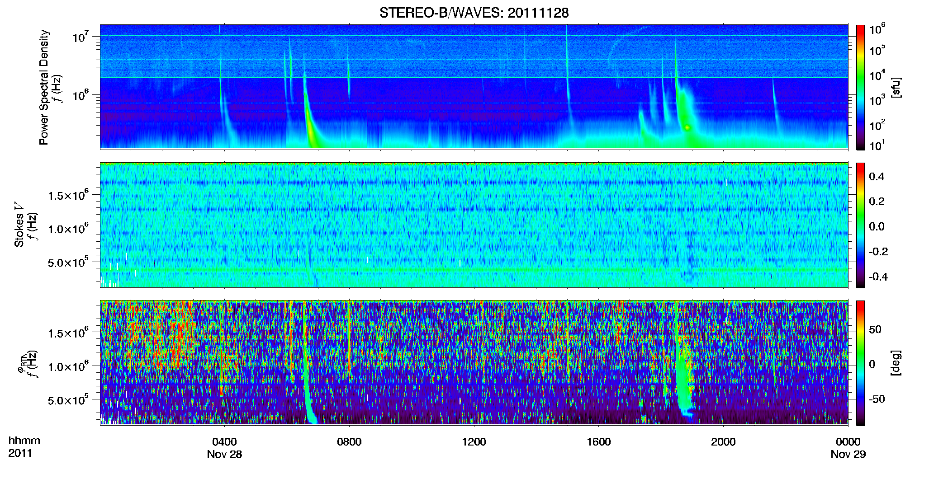
Task: Click inside the φRTN spectrogram panel
Action: point(474,363)
